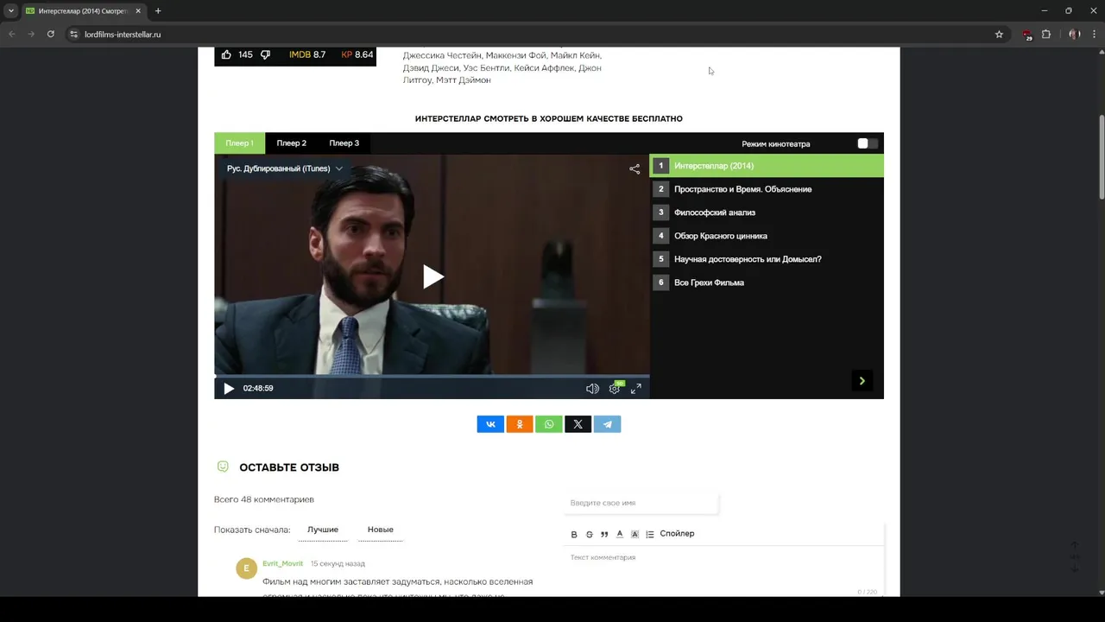Click the video progress bar
Screen dimensions: 1105x622
point(432,377)
